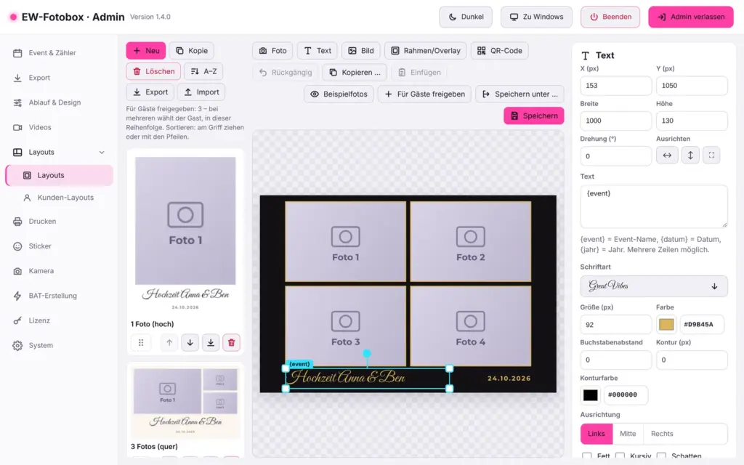This screenshot has height=465, width=744.
Task: Create a new layout with Neu
Action: pyautogui.click(x=145, y=51)
